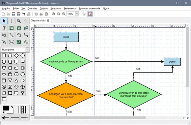This screenshot has height=125, width=191.
Task: Pick the decision diamond shape
Action: pos(16,55)
